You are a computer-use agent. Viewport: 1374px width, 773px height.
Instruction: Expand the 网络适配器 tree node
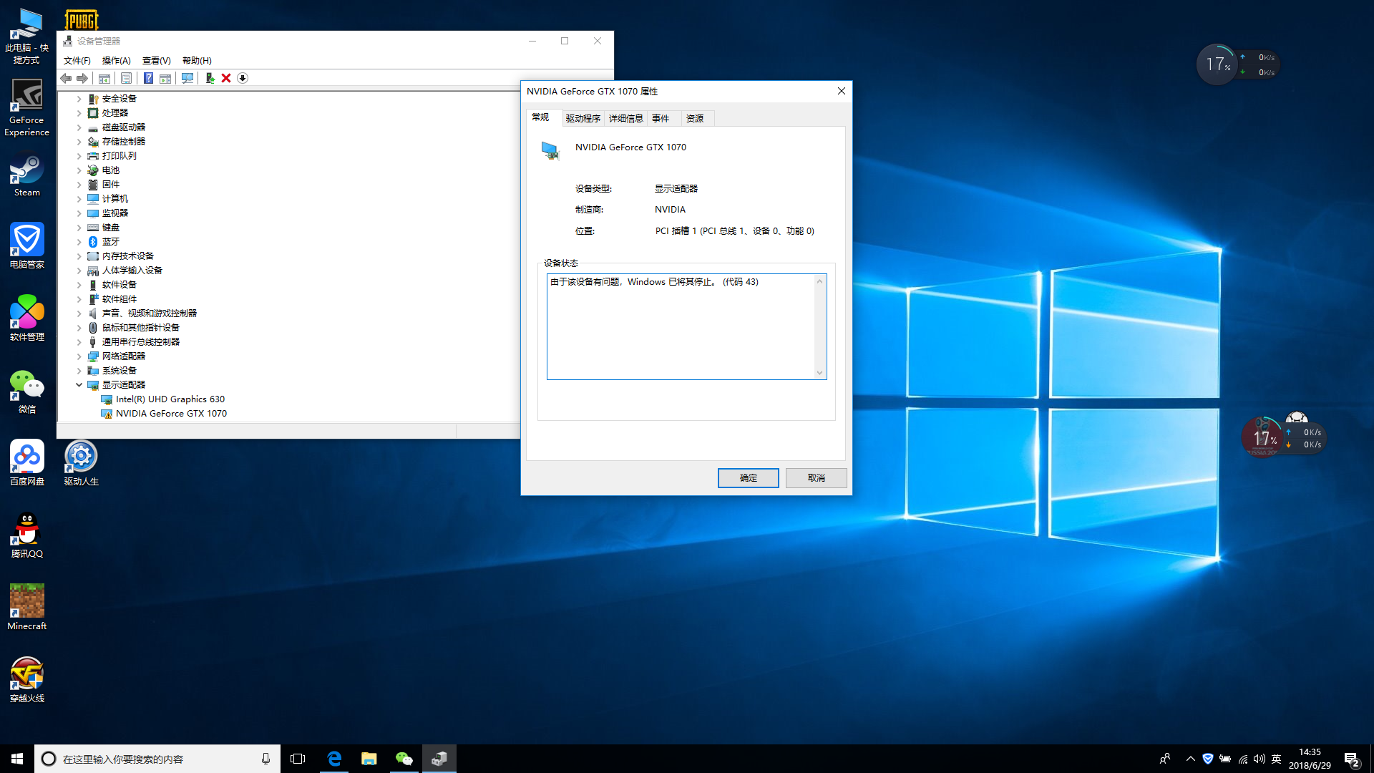click(79, 356)
